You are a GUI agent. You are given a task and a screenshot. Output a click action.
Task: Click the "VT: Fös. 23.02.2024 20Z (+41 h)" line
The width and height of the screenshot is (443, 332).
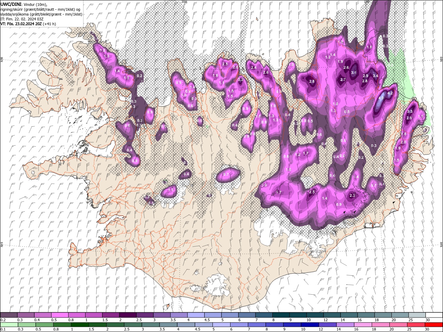(28, 24)
